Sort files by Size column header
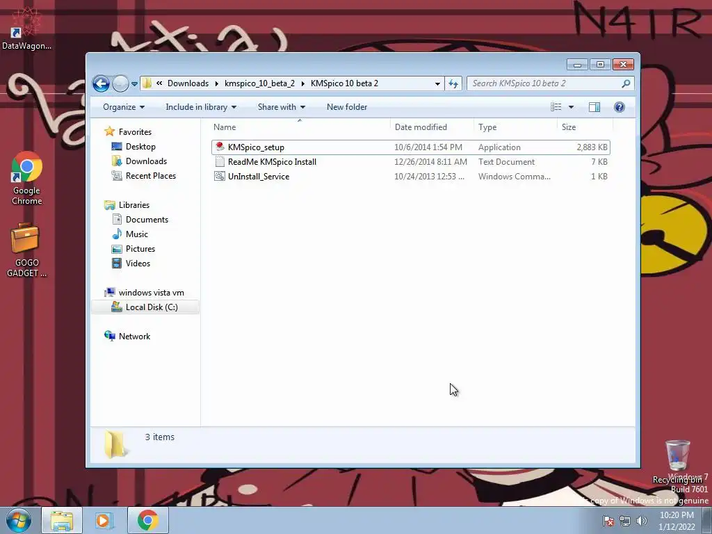Screen dimensions: 712x534 585,127
